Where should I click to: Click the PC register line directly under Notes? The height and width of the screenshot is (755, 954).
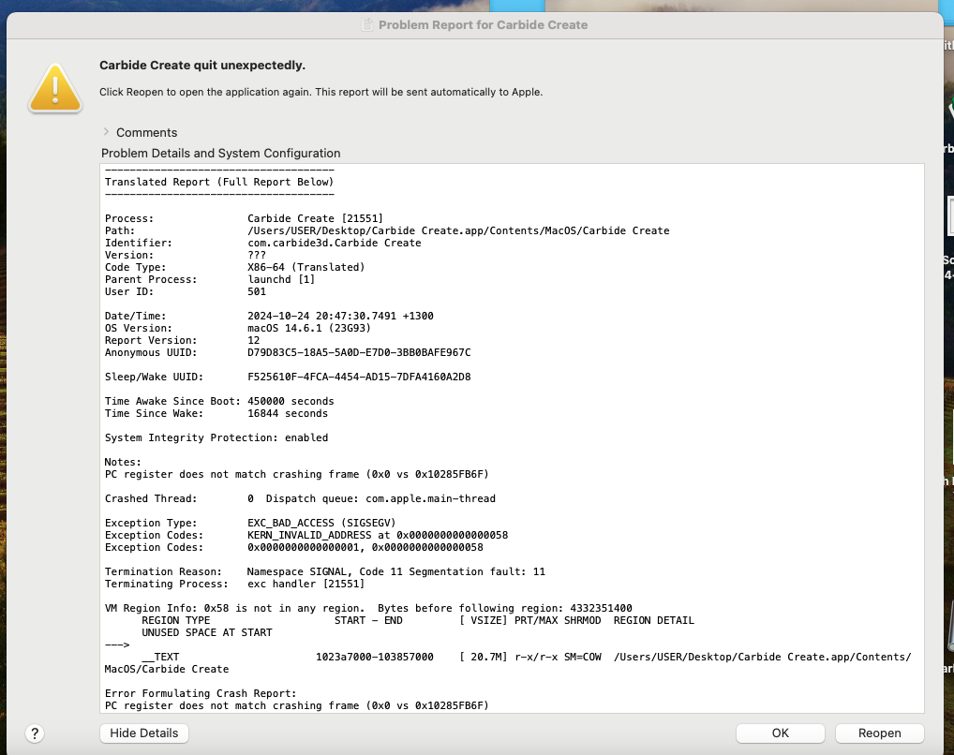click(296, 474)
